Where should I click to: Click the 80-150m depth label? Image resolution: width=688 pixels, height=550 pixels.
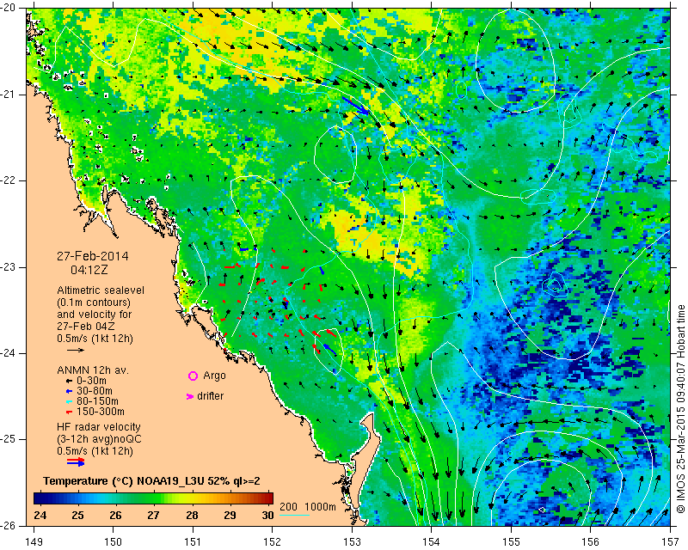pos(97,401)
